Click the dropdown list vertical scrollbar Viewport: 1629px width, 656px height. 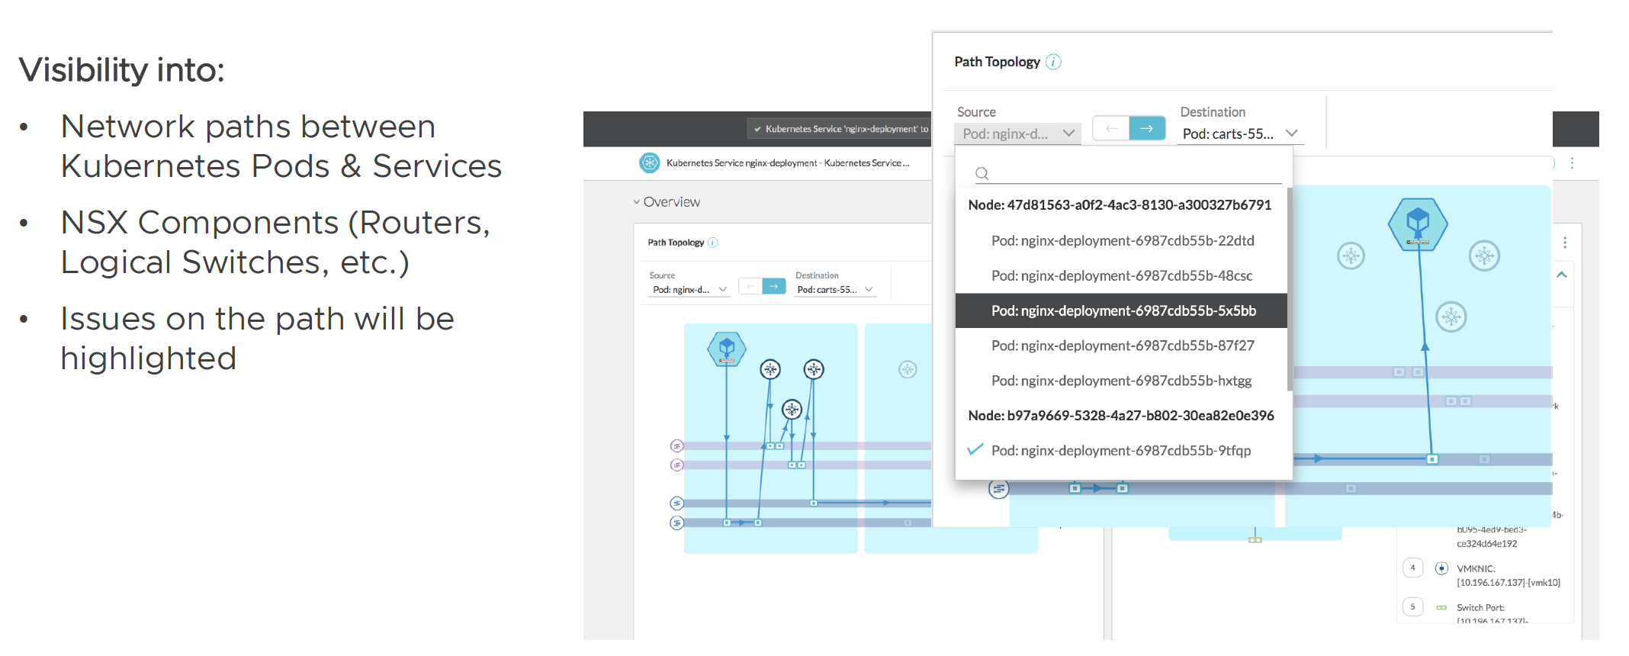coord(1290,290)
